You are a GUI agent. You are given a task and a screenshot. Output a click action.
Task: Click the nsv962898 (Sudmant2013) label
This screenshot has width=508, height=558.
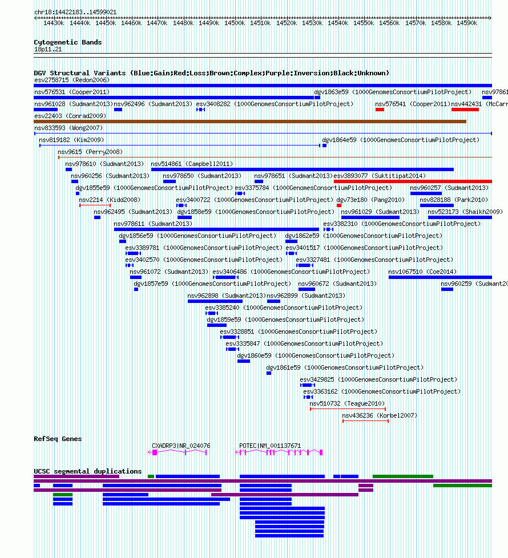click(x=227, y=296)
